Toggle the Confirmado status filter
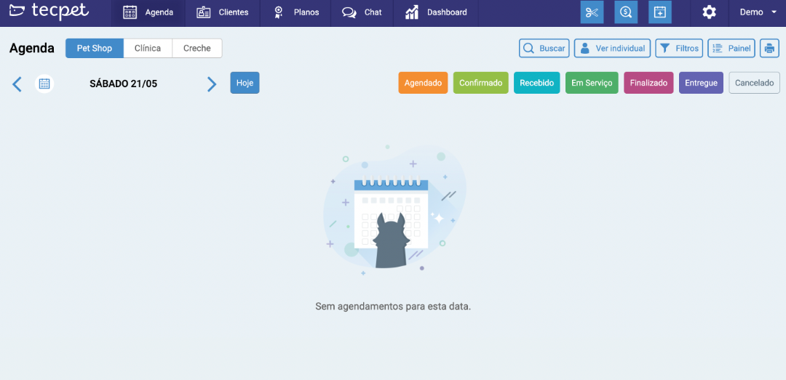 (x=480, y=83)
